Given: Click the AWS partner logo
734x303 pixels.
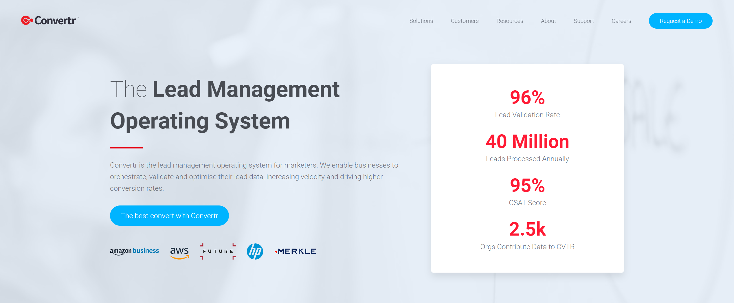Looking at the screenshot, I should click(179, 251).
